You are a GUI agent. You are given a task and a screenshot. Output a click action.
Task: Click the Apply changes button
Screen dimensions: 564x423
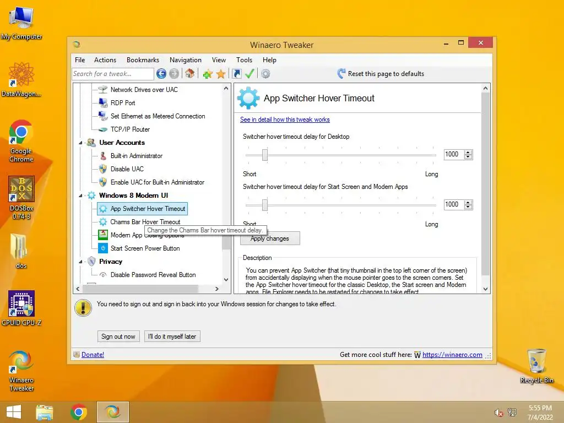(270, 238)
